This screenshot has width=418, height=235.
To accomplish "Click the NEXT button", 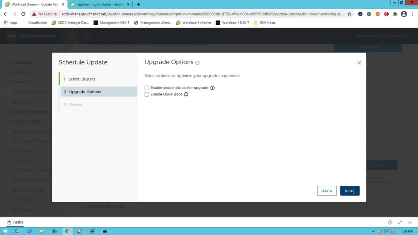I will (350, 191).
